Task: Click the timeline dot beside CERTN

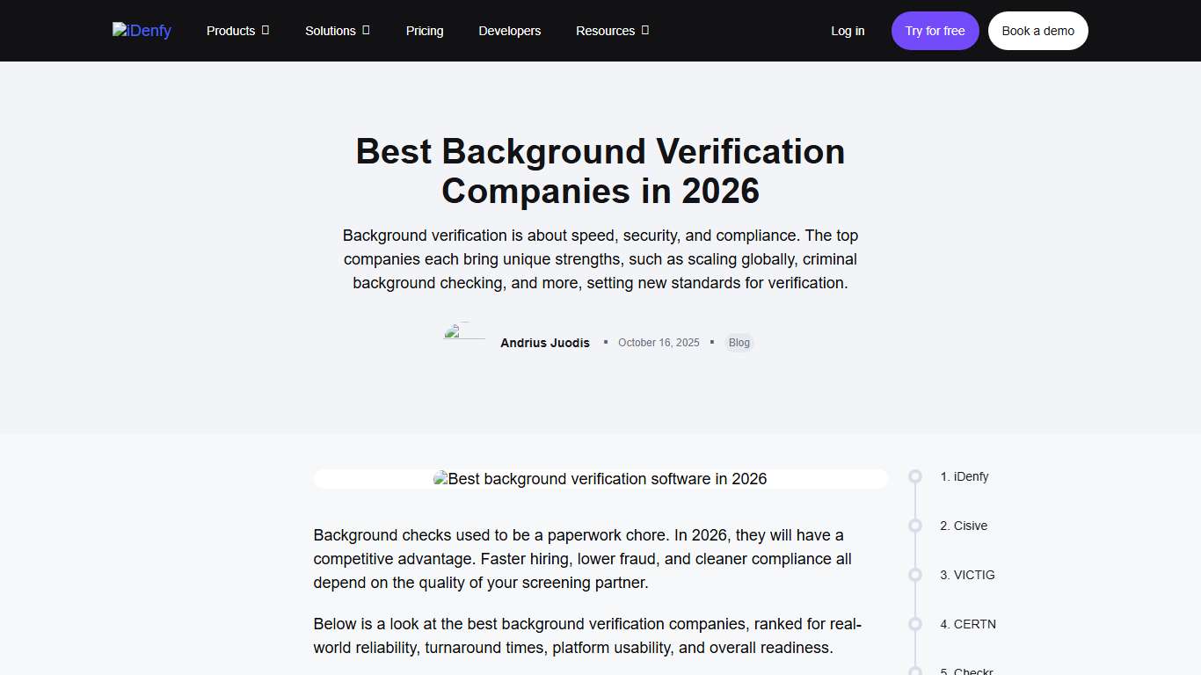Action: point(914,624)
